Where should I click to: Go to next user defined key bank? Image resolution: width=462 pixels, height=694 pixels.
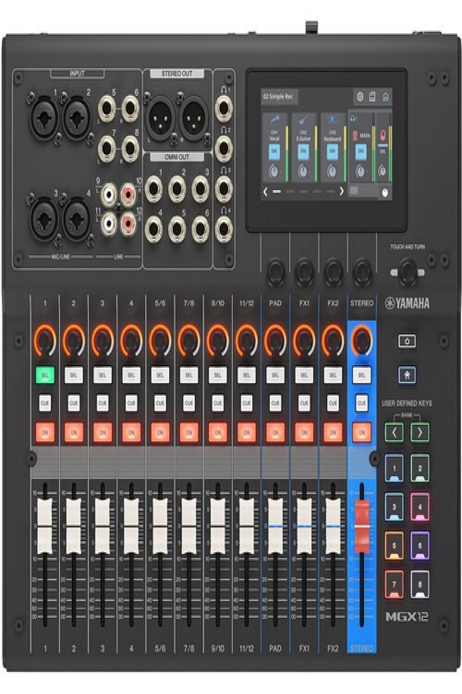(419, 433)
